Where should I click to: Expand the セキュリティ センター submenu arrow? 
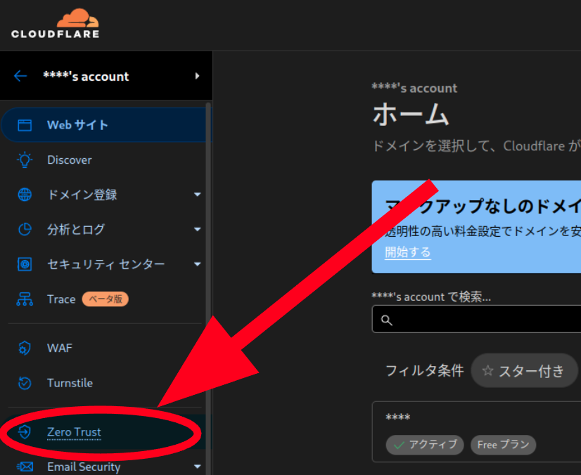pos(198,264)
